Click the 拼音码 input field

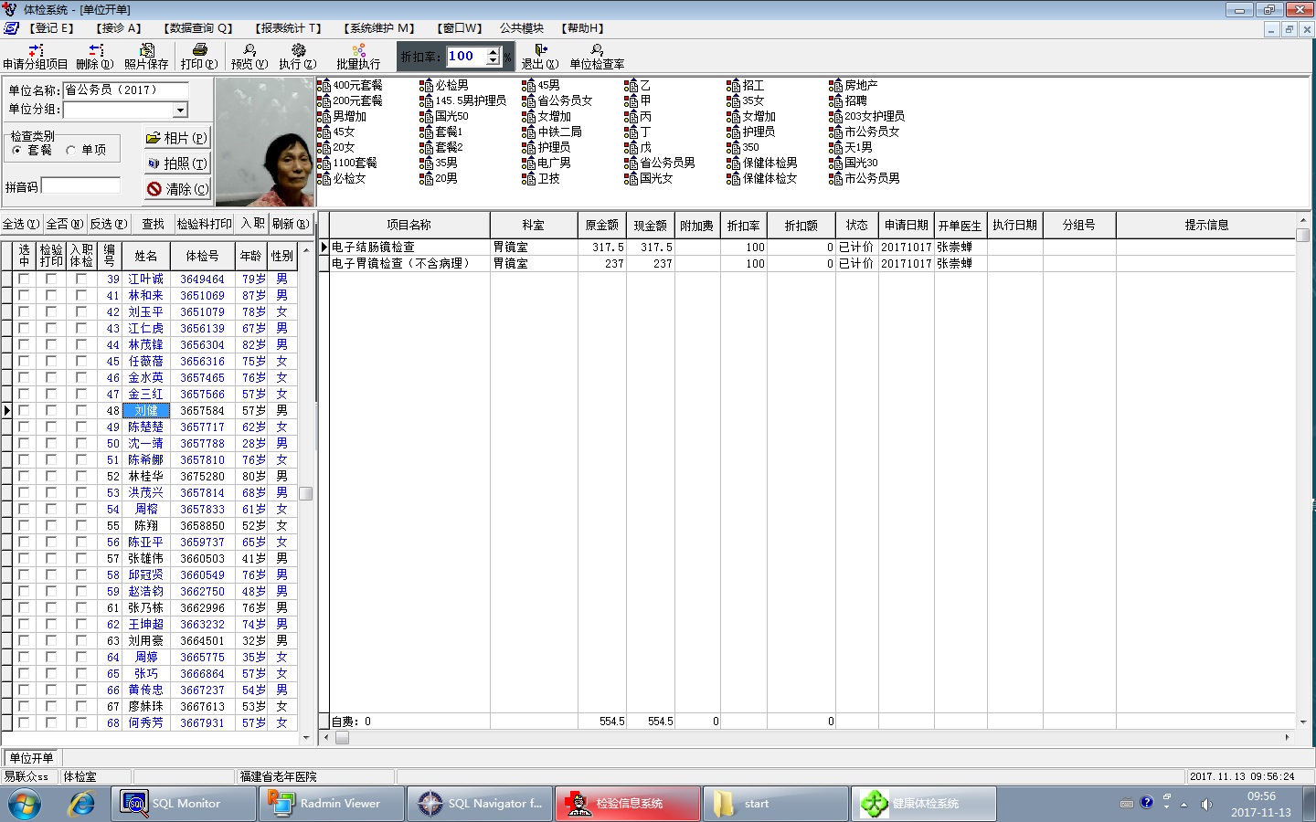point(81,185)
